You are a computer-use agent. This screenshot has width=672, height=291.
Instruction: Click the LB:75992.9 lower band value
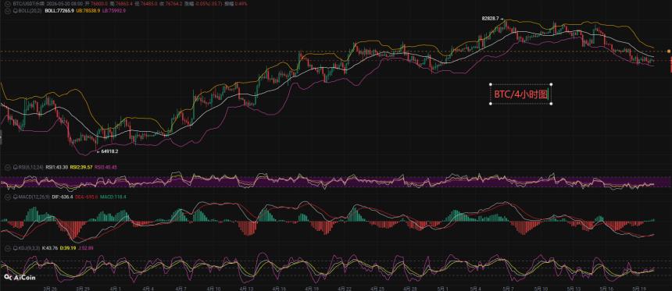[x=113, y=10]
